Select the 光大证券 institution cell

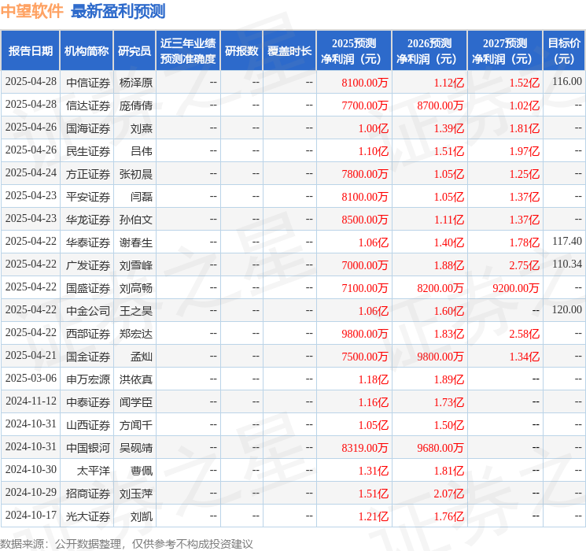pyautogui.click(x=88, y=516)
